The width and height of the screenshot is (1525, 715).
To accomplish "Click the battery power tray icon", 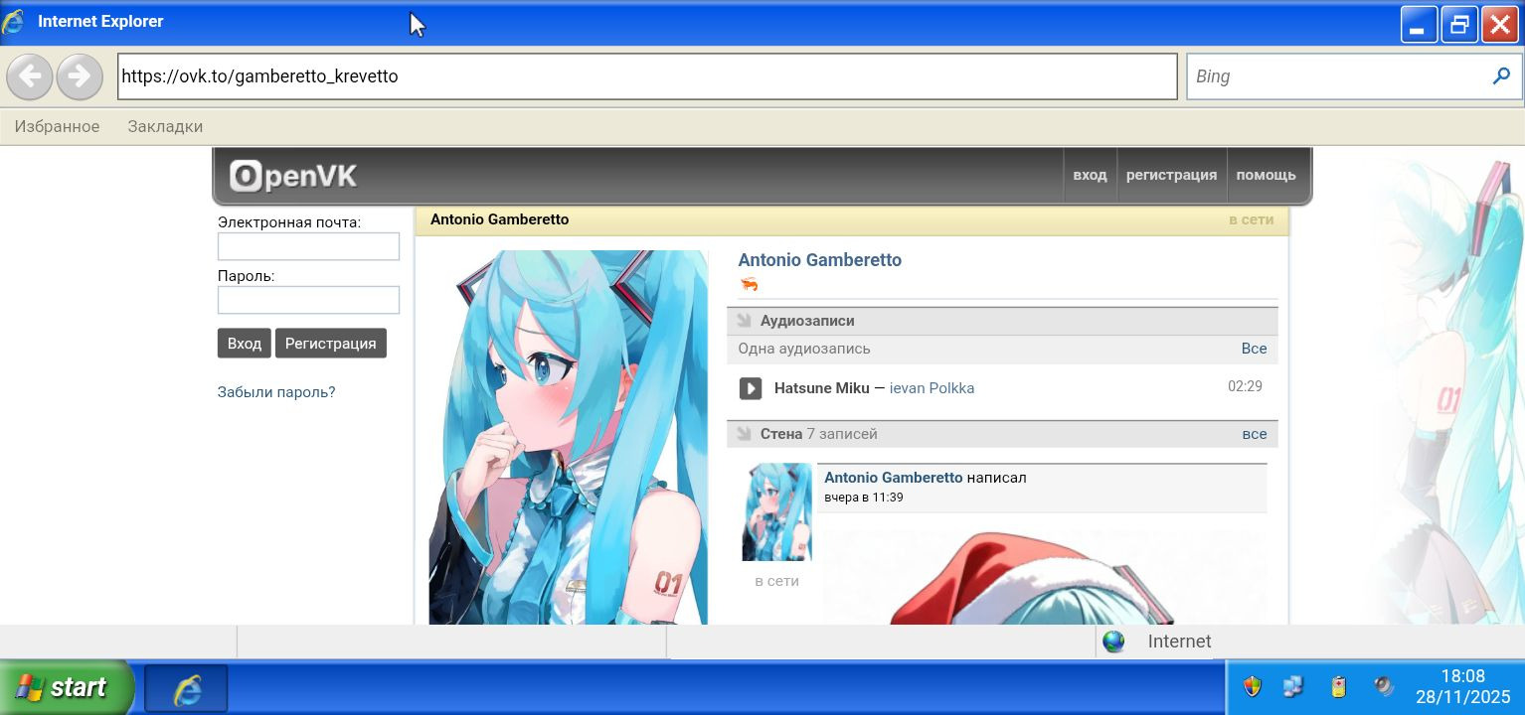I will (x=1338, y=686).
